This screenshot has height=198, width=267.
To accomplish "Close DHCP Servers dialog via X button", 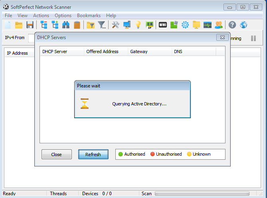I will pyautogui.click(x=222, y=38).
